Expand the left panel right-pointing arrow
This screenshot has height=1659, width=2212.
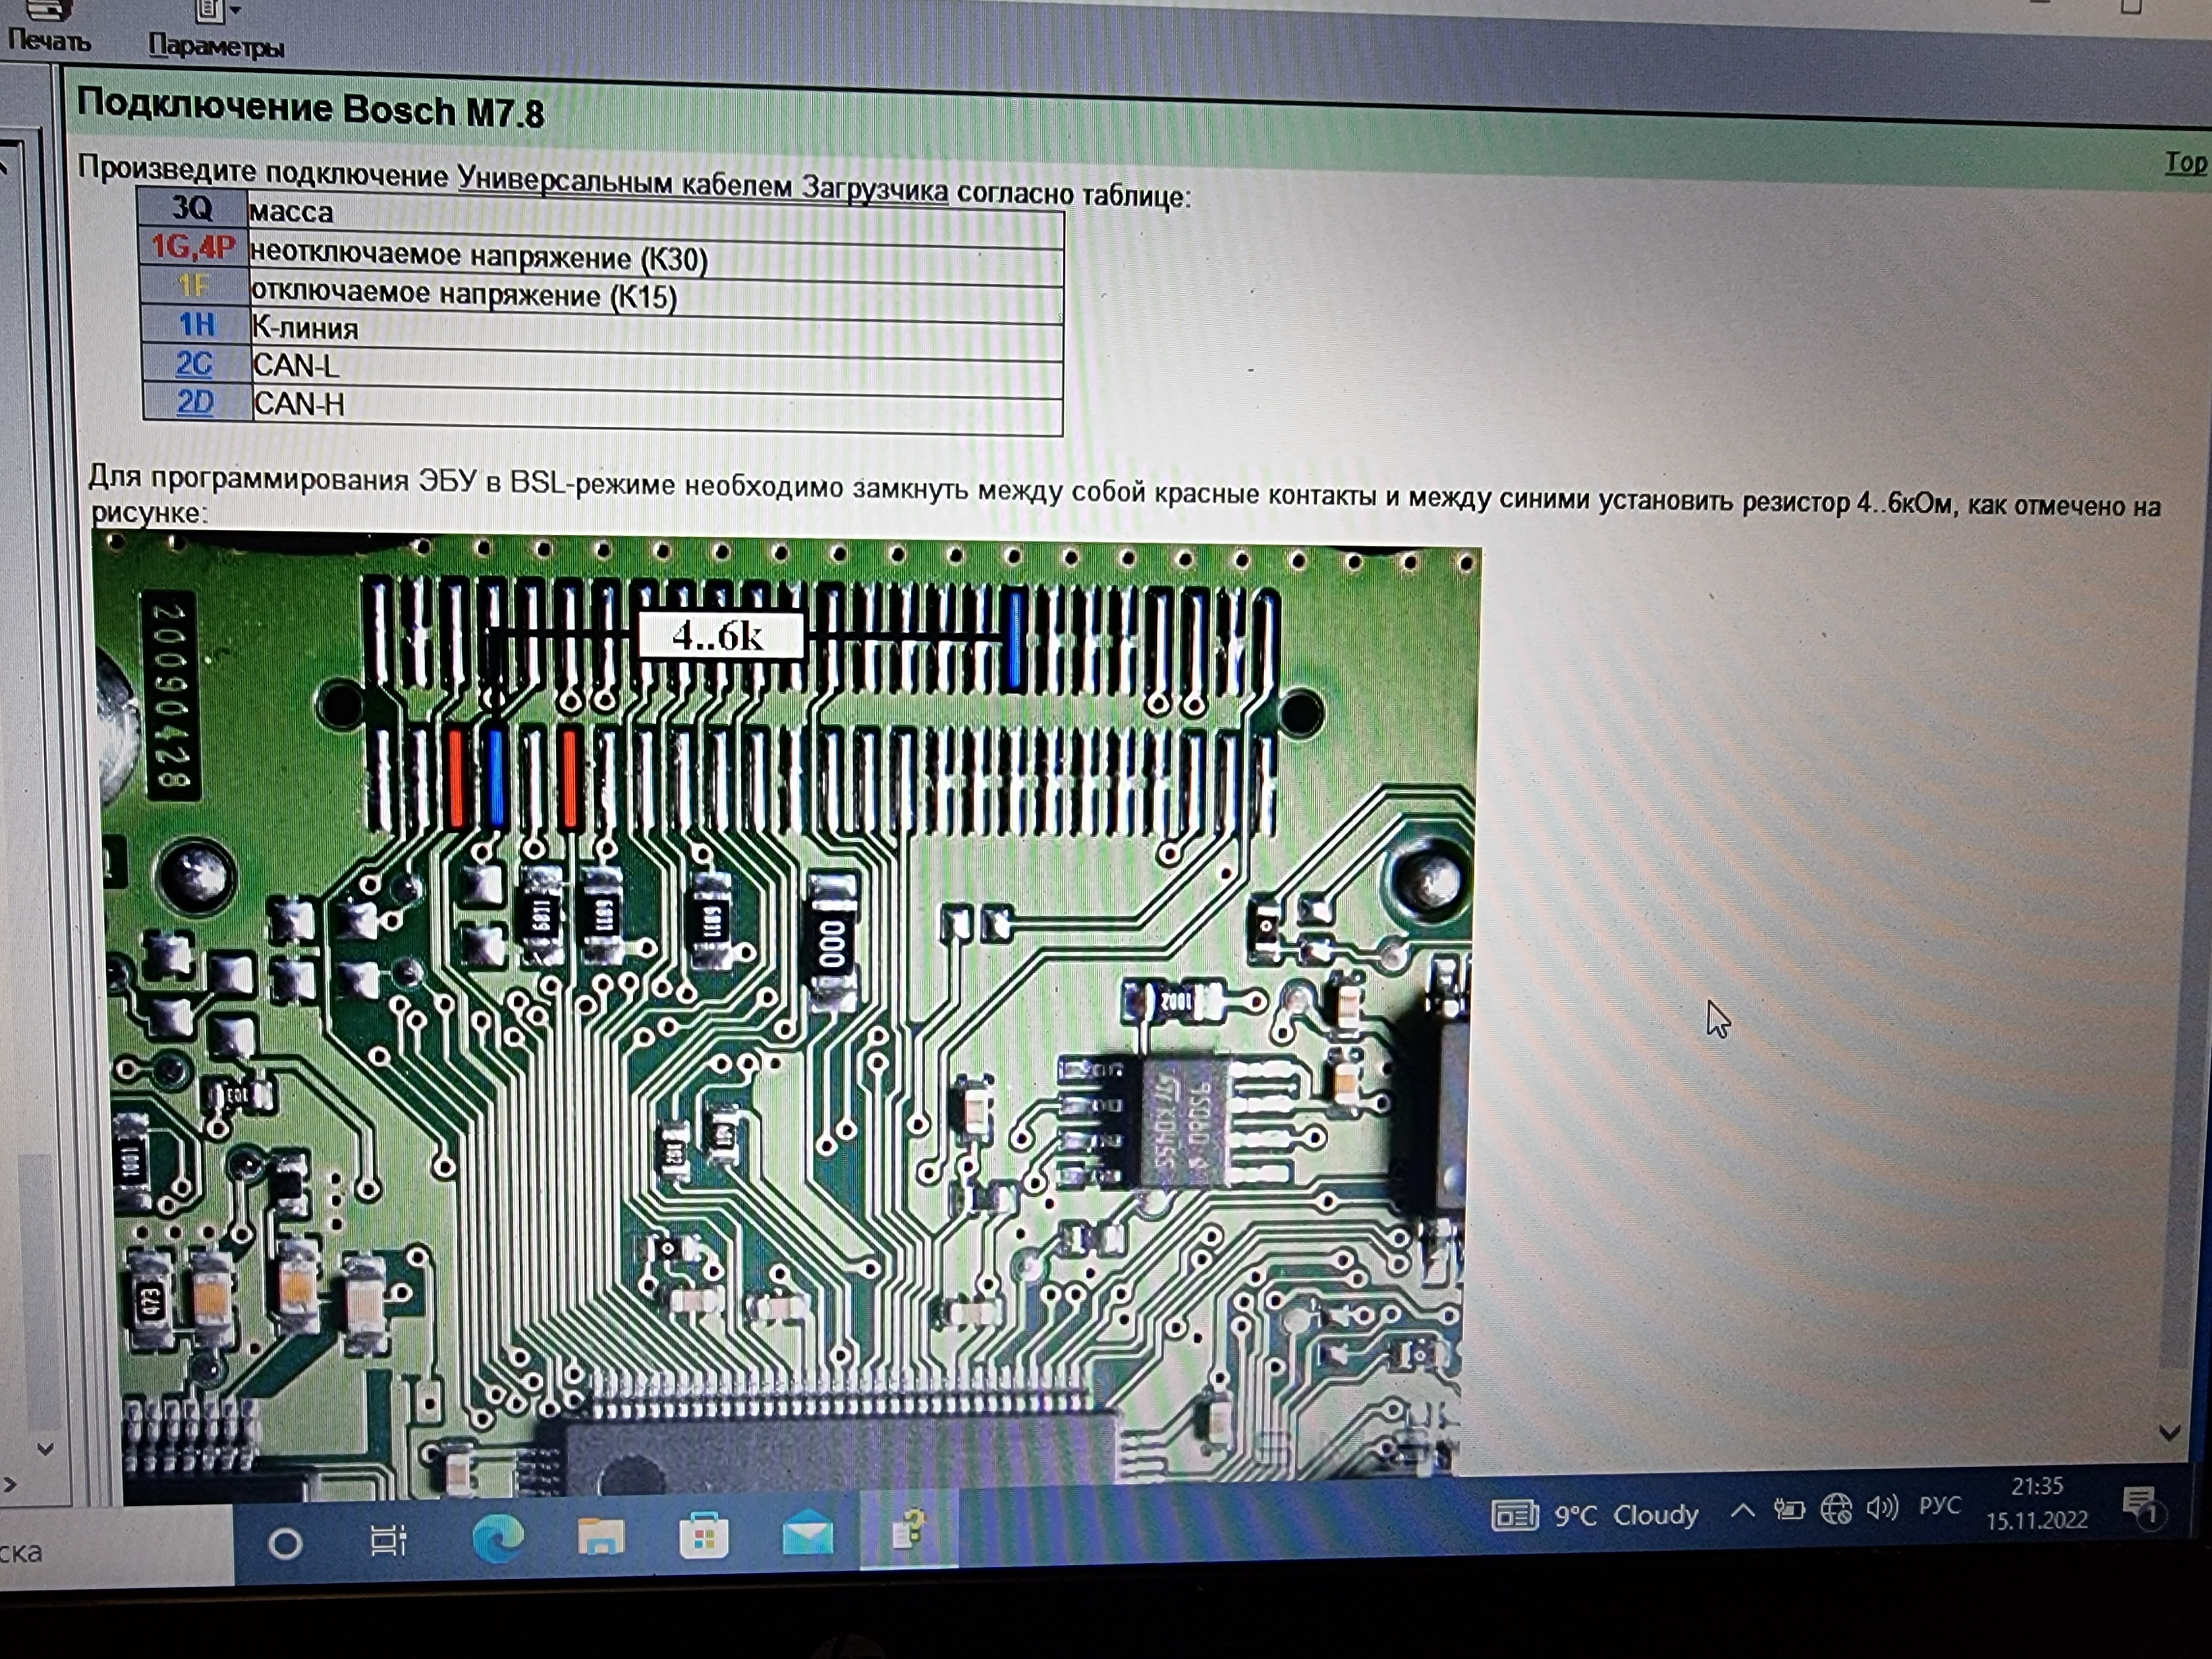pos(10,1484)
